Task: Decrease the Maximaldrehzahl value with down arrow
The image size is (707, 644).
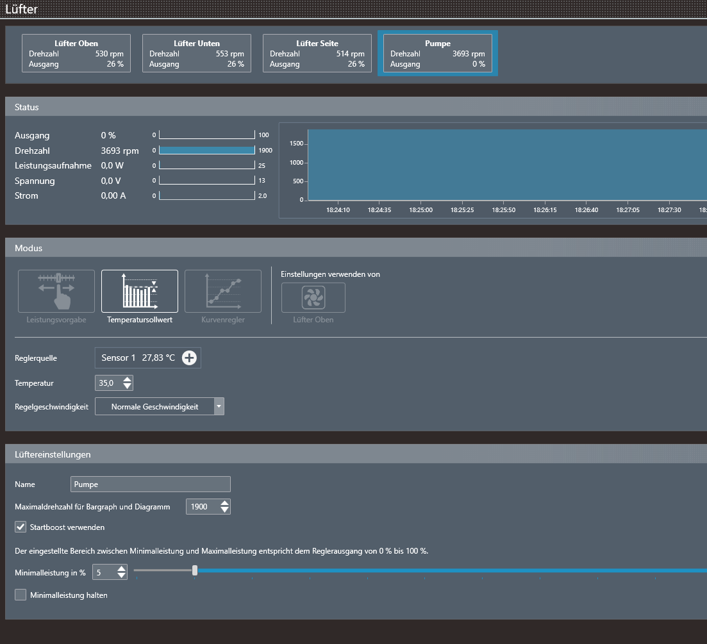Action: [224, 510]
